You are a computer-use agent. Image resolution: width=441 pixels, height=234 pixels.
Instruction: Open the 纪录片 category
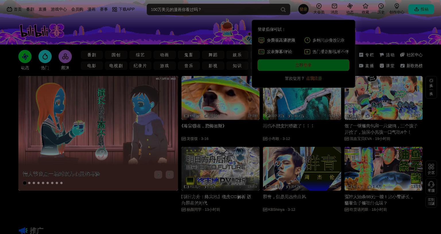[140, 66]
